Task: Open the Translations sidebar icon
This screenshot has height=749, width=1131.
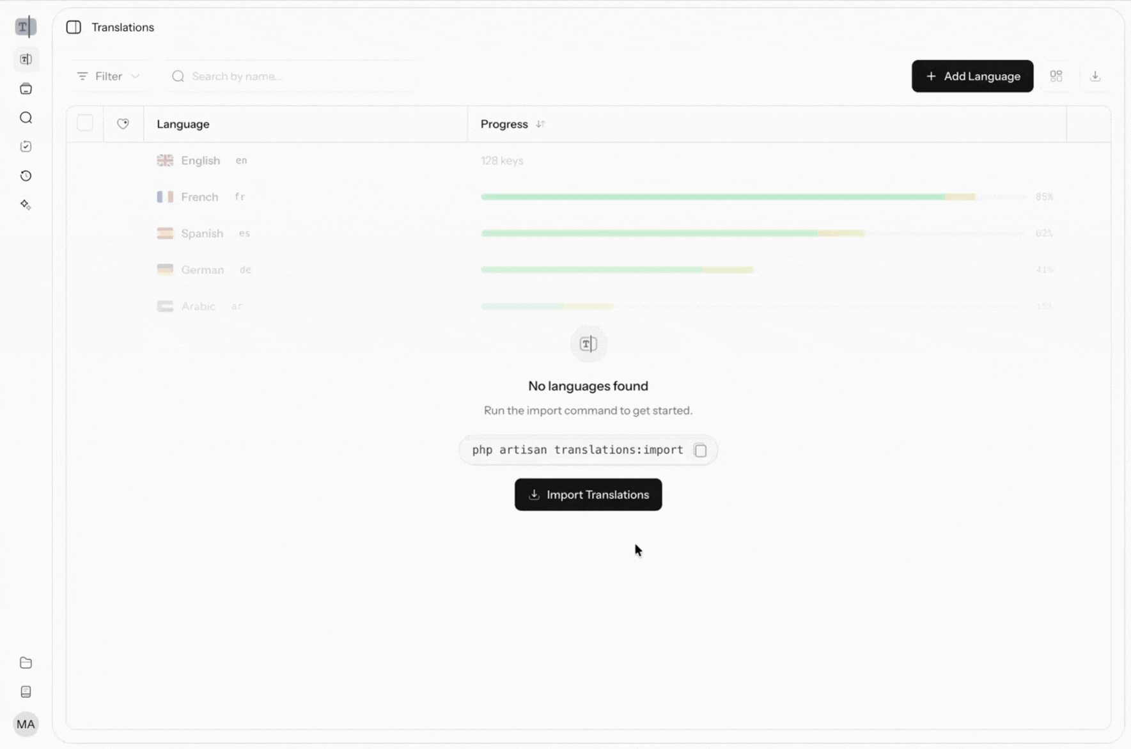Action: 26,59
